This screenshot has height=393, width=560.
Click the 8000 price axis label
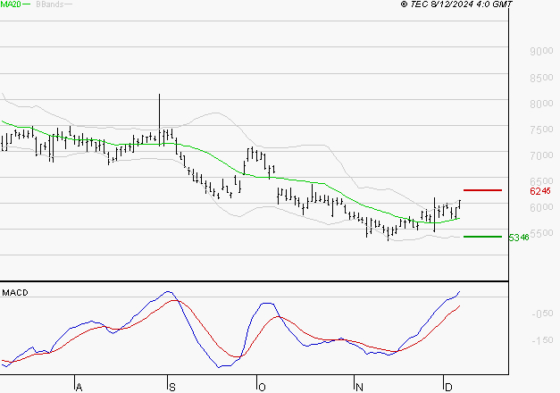click(x=541, y=104)
